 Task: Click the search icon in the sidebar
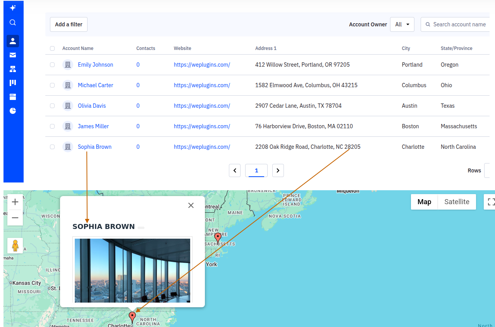click(13, 22)
